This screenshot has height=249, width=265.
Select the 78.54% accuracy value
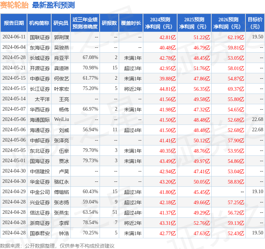pos(90,222)
